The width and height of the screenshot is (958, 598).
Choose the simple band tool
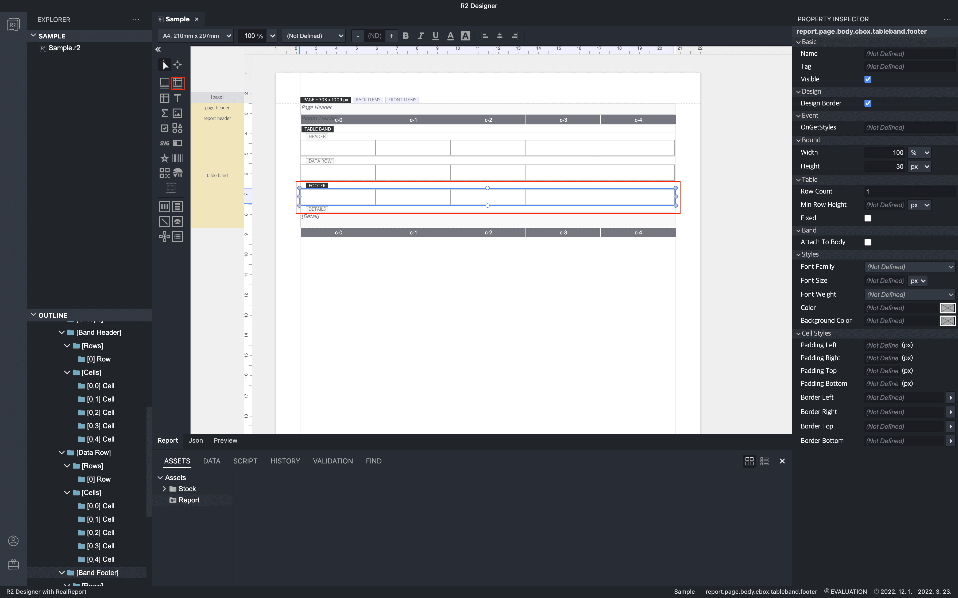click(164, 83)
